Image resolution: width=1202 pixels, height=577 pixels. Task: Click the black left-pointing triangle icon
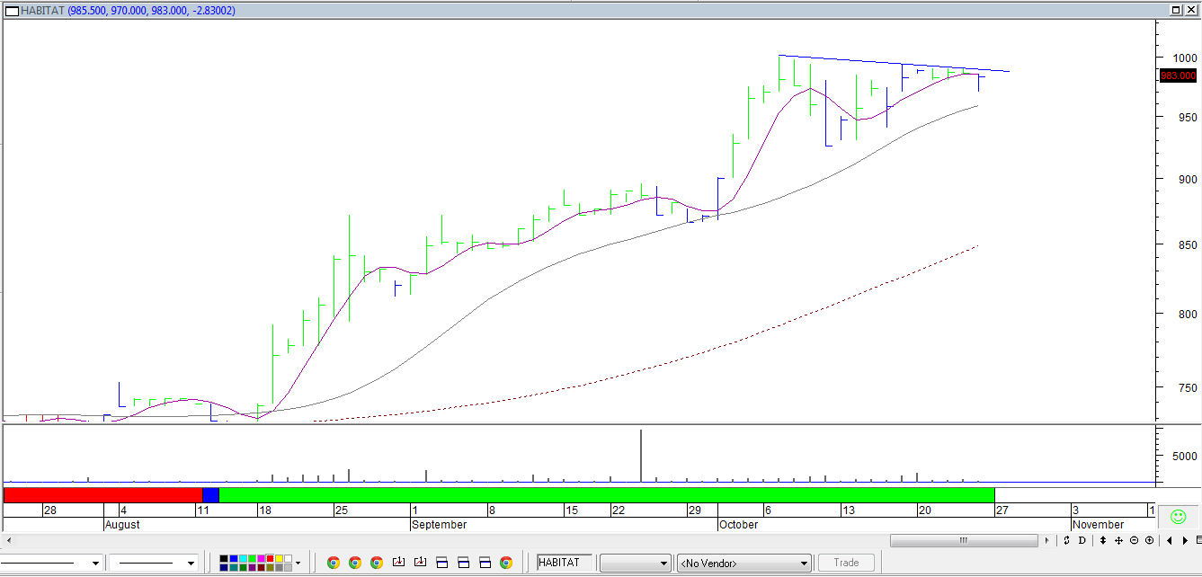pyautogui.click(x=1170, y=540)
